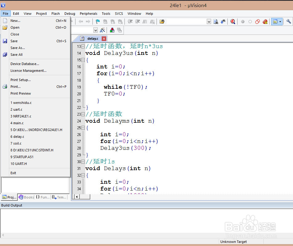The width and height of the screenshot is (293, 246).
Task: Comment selection toolbar icon
Action: 145,22
